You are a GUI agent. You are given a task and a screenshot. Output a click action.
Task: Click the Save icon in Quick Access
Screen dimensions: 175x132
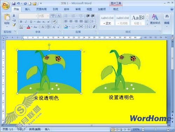(x=14, y=4)
